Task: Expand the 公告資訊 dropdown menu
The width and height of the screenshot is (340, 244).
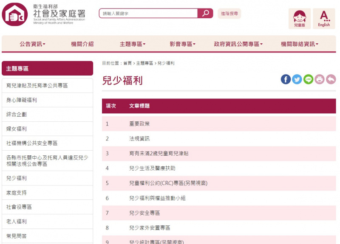Action: click(32, 44)
